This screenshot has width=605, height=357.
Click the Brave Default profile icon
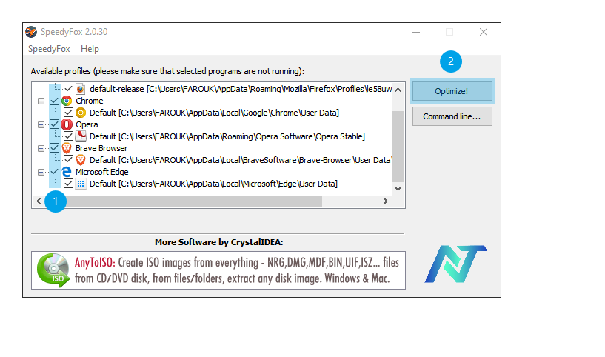80,160
